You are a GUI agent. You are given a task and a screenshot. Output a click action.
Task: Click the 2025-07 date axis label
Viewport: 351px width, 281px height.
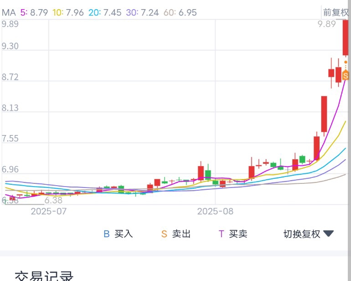click(49, 211)
